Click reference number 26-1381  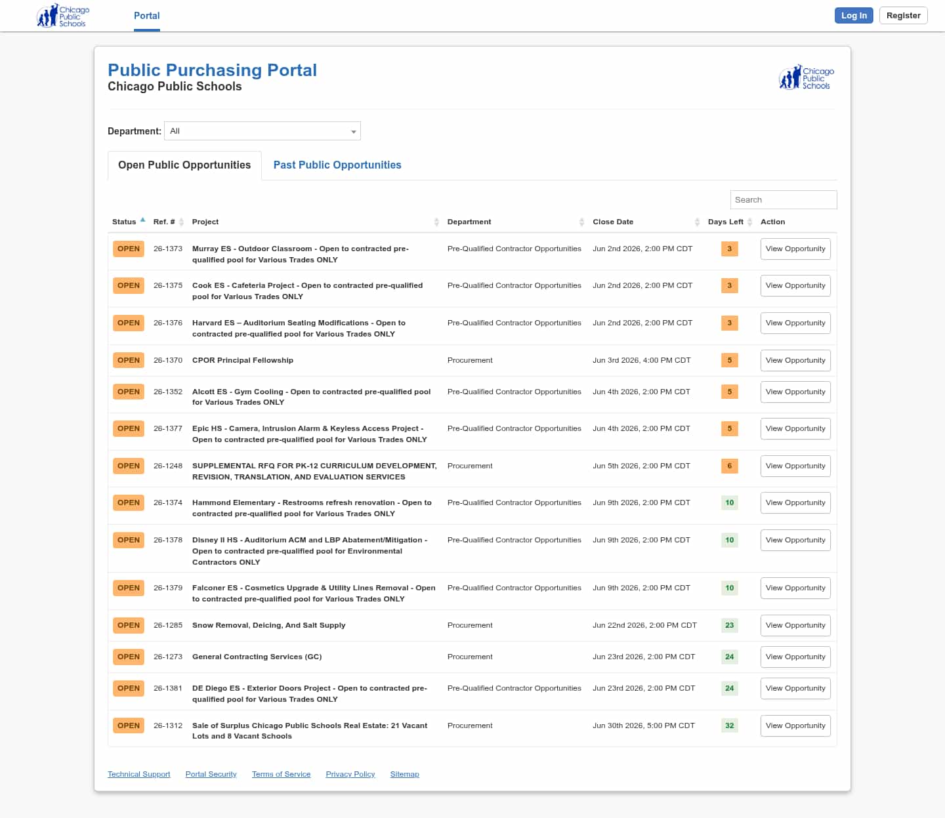(x=168, y=689)
